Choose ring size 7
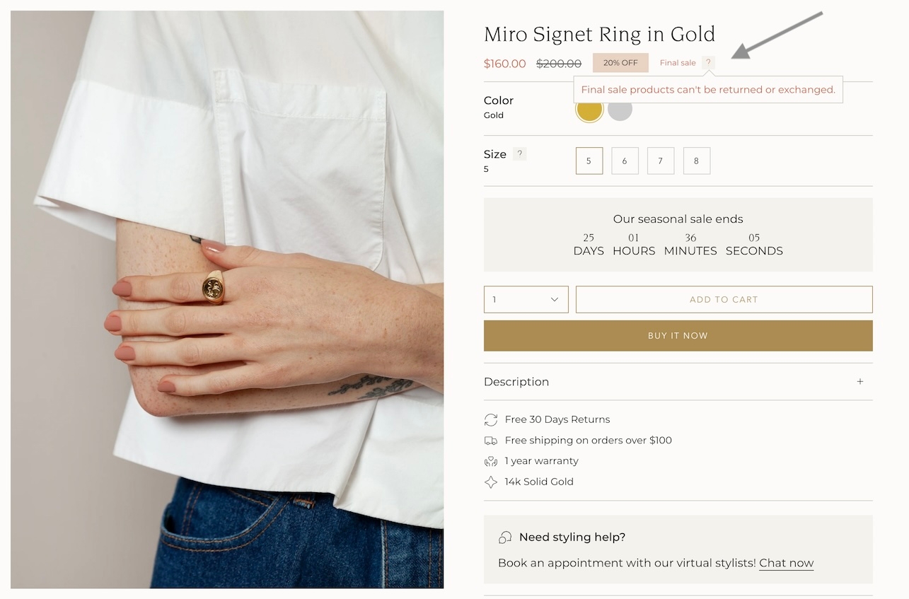 pos(661,161)
